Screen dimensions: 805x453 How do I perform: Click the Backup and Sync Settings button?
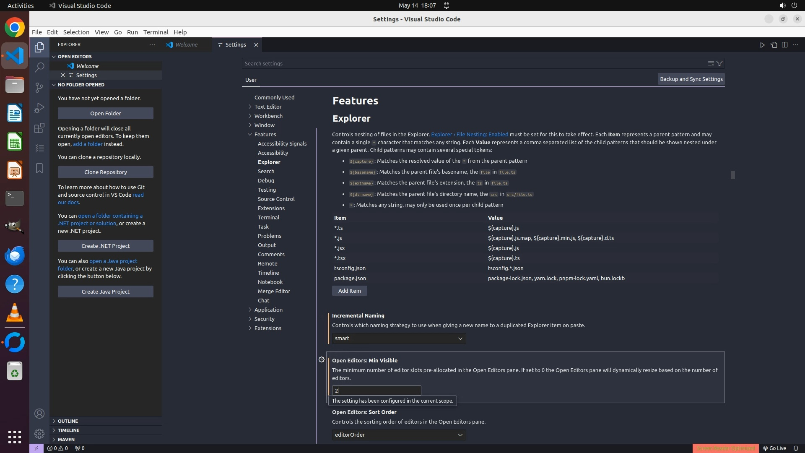coord(691,79)
